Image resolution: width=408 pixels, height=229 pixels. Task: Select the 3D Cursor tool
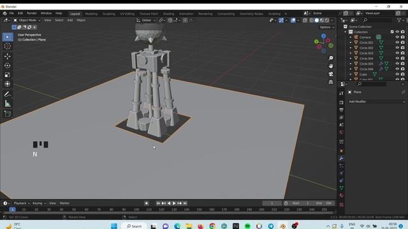click(7, 46)
